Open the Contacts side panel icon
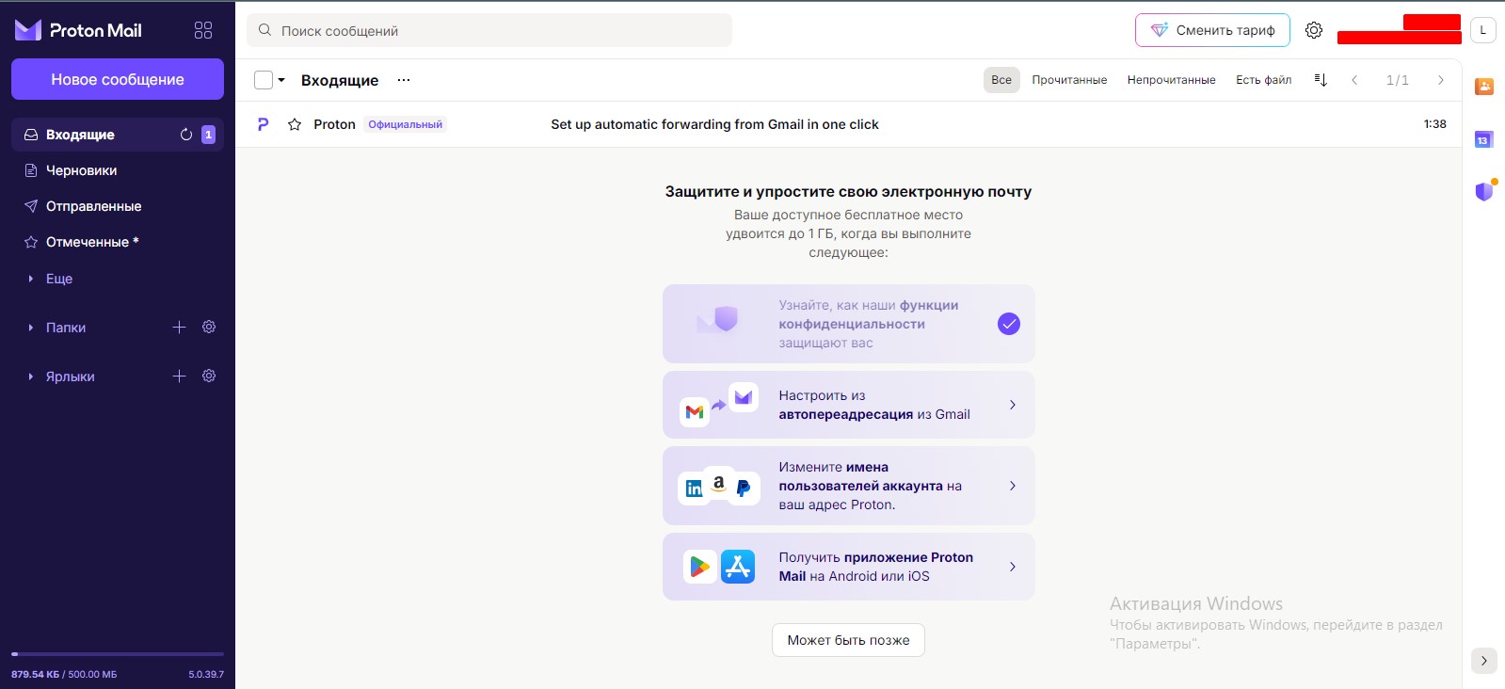 [1484, 87]
